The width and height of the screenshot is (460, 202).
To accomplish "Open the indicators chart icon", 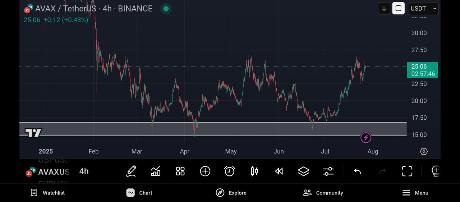I will click(x=156, y=171).
